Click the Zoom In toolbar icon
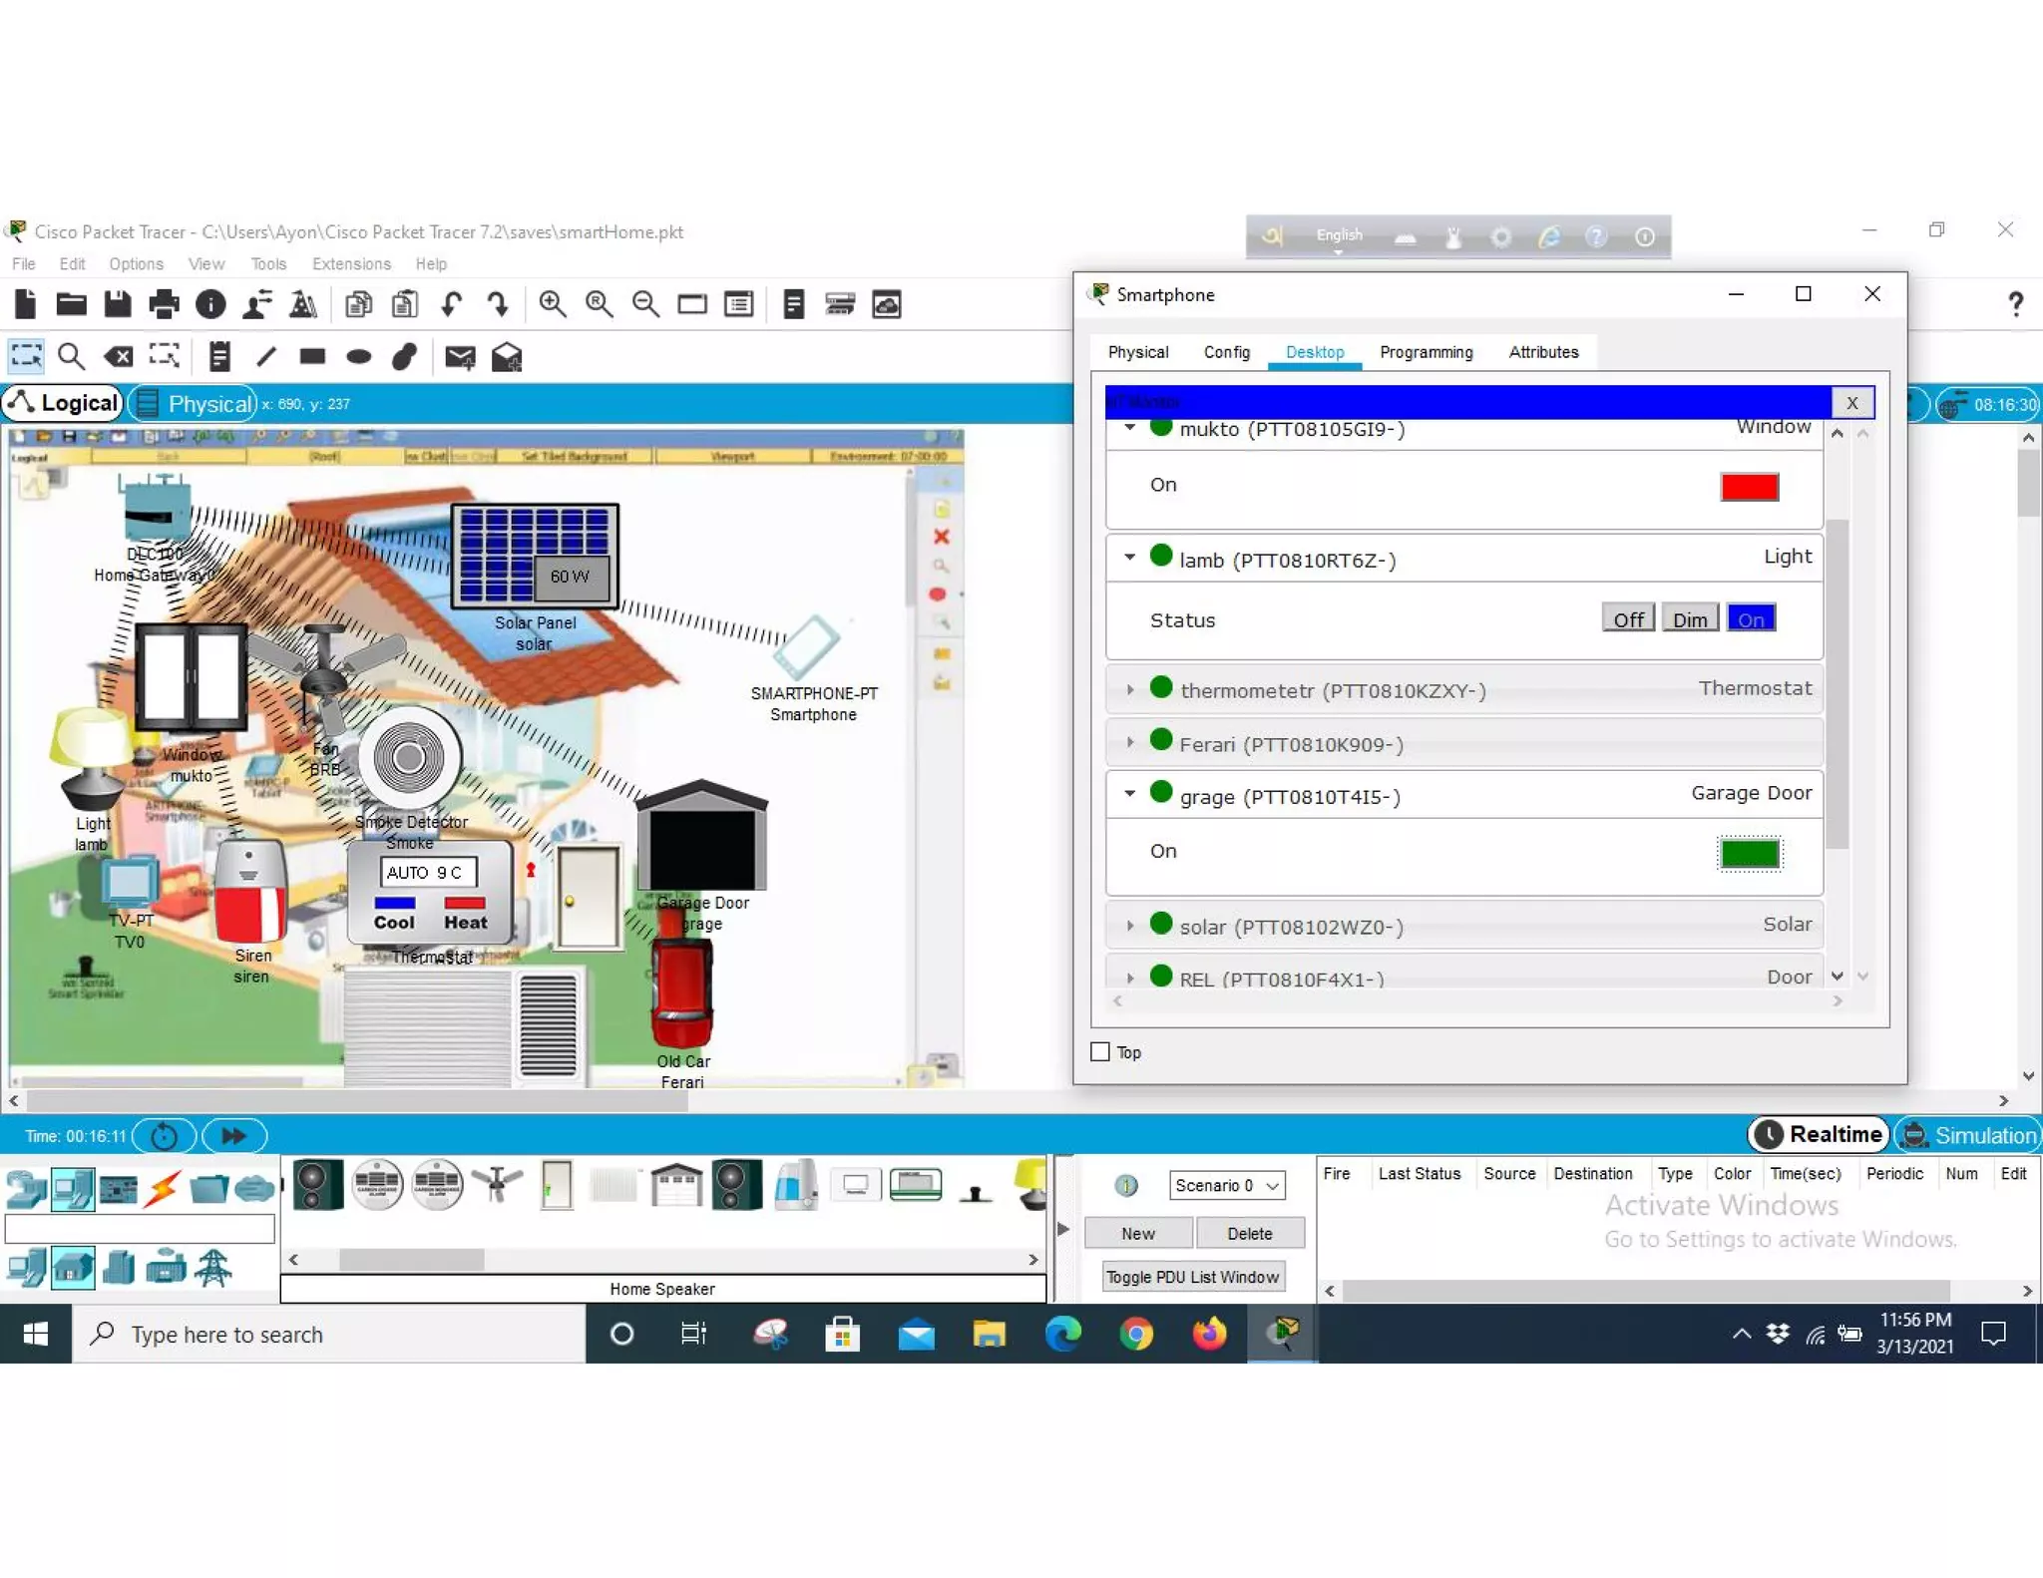2043x1578 pixels. point(552,304)
